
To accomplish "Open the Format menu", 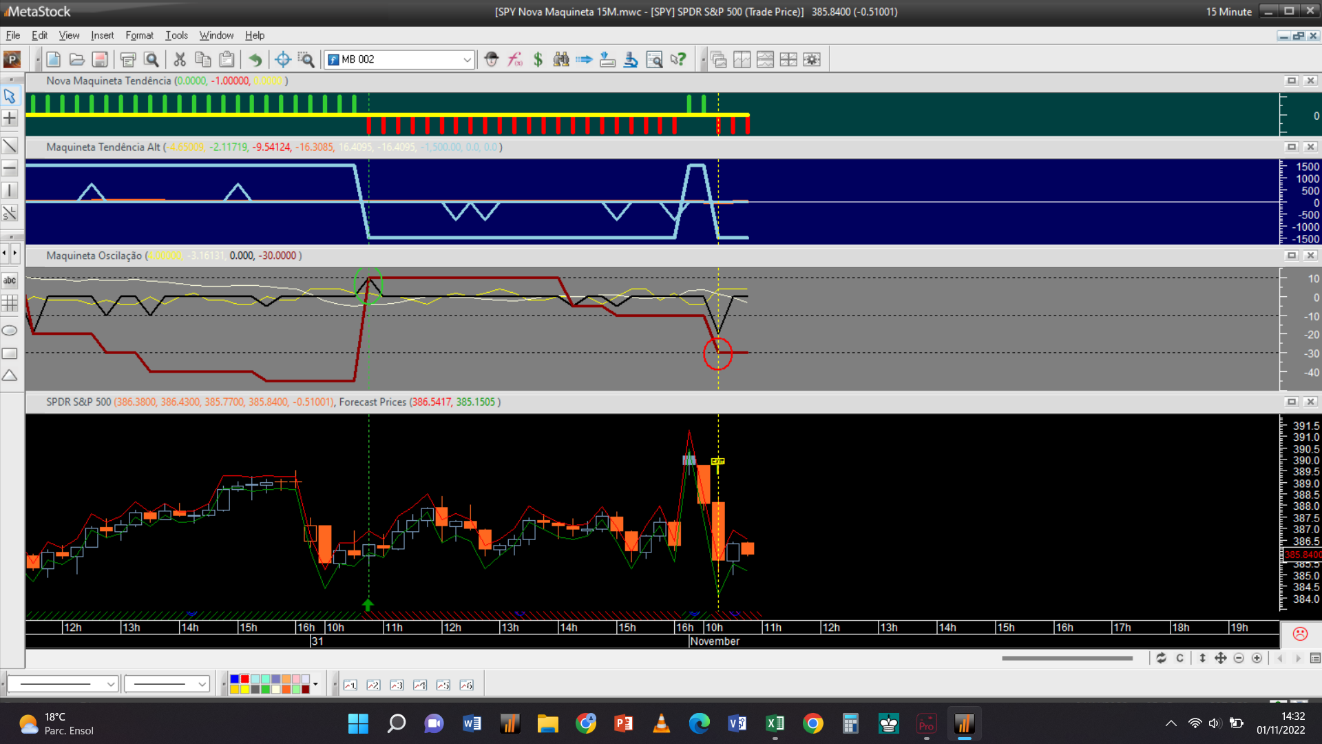I will pyautogui.click(x=139, y=35).
